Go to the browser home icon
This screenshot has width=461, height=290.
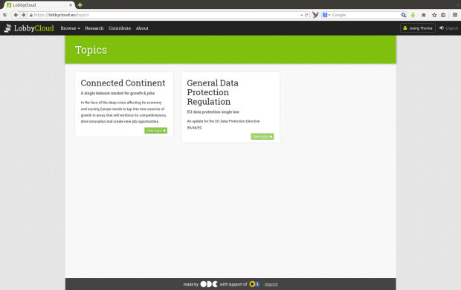coord(424,15)
